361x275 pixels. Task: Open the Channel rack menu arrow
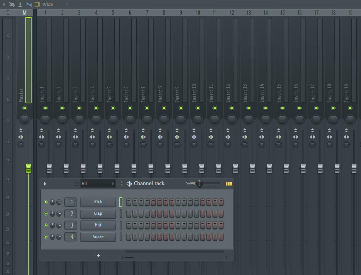point(45,184)
